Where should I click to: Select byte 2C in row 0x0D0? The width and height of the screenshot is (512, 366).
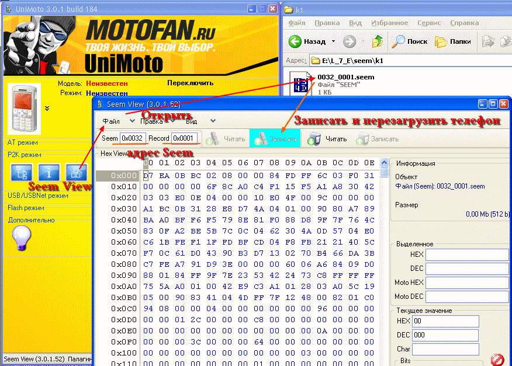tap(196, 320)
